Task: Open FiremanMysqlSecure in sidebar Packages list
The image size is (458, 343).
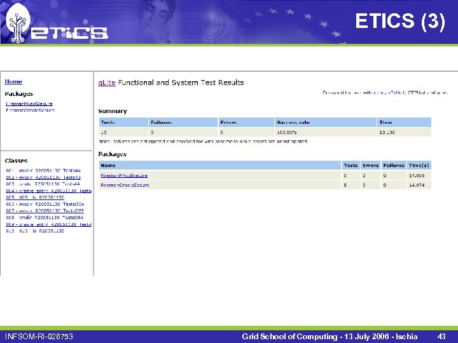Action: pyautogui.click(x=29, y=104)
